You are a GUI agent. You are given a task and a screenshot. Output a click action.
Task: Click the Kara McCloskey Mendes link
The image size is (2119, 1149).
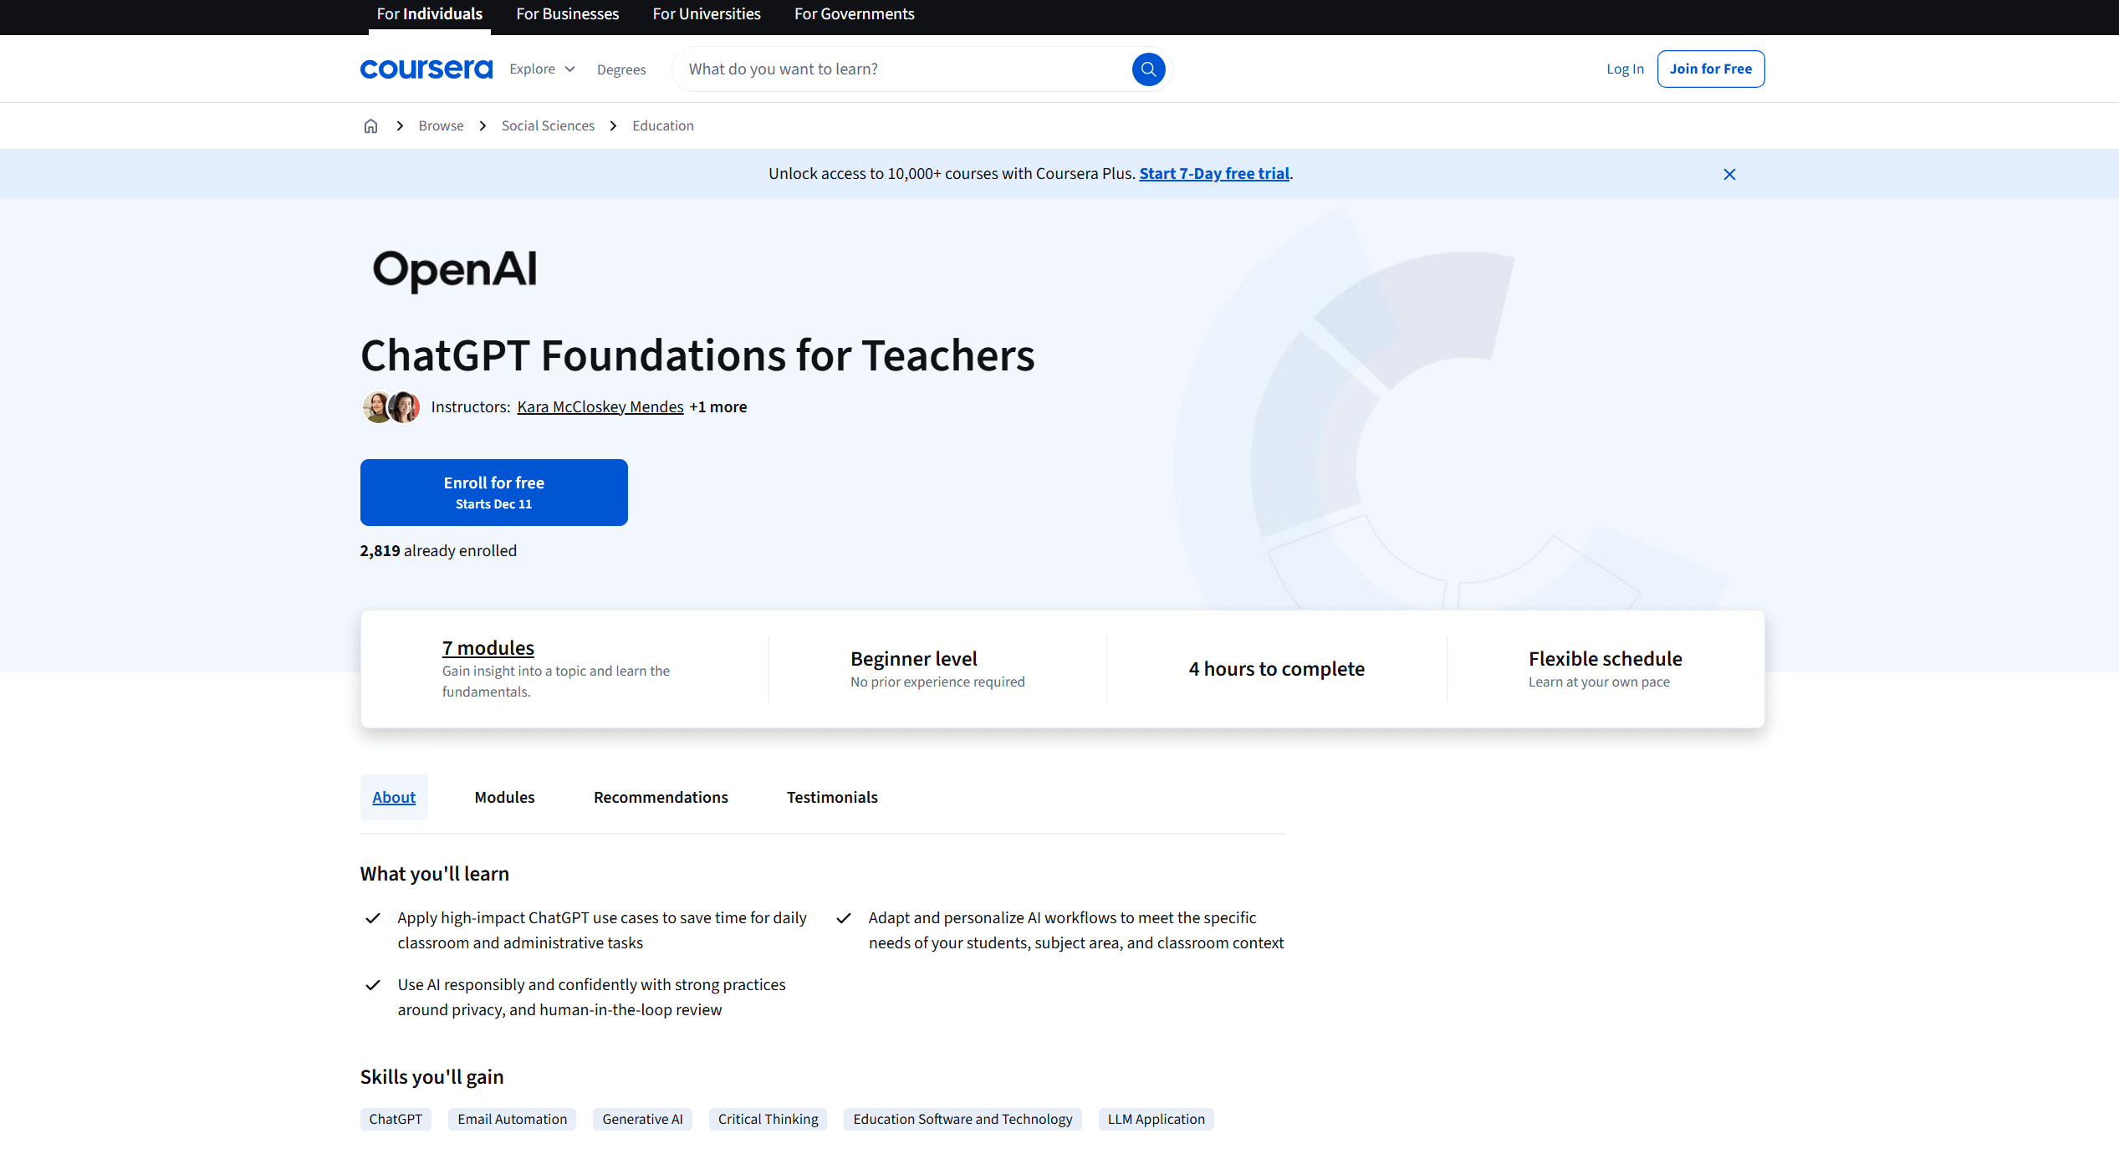[x=600, y=407]
